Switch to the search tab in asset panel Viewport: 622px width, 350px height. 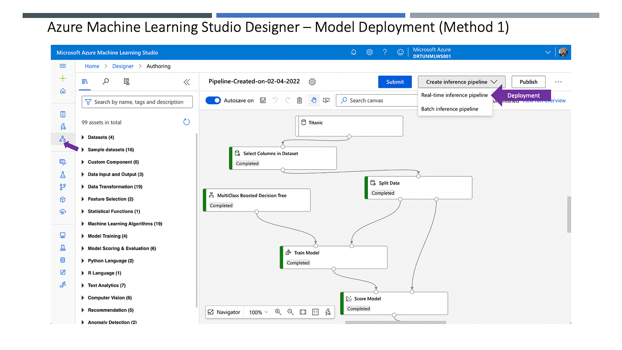106,82
